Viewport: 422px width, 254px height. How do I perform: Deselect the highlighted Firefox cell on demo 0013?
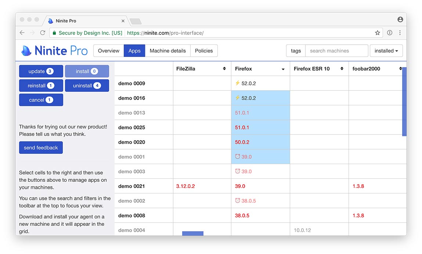pos(260,112)
